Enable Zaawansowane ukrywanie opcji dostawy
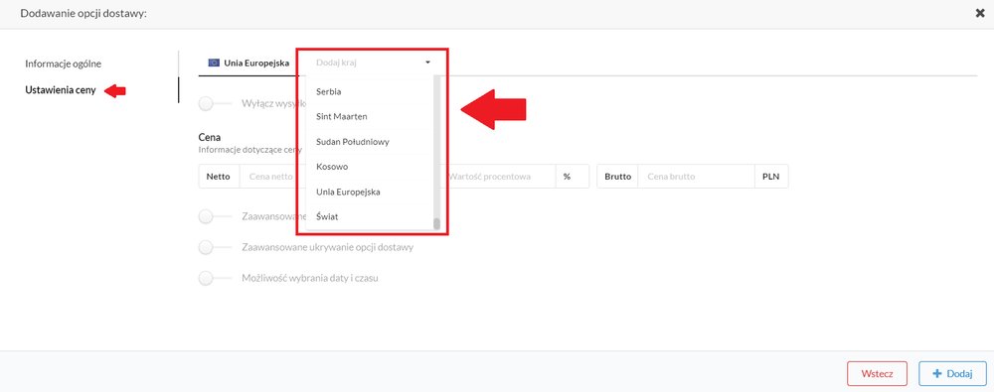 215,247
